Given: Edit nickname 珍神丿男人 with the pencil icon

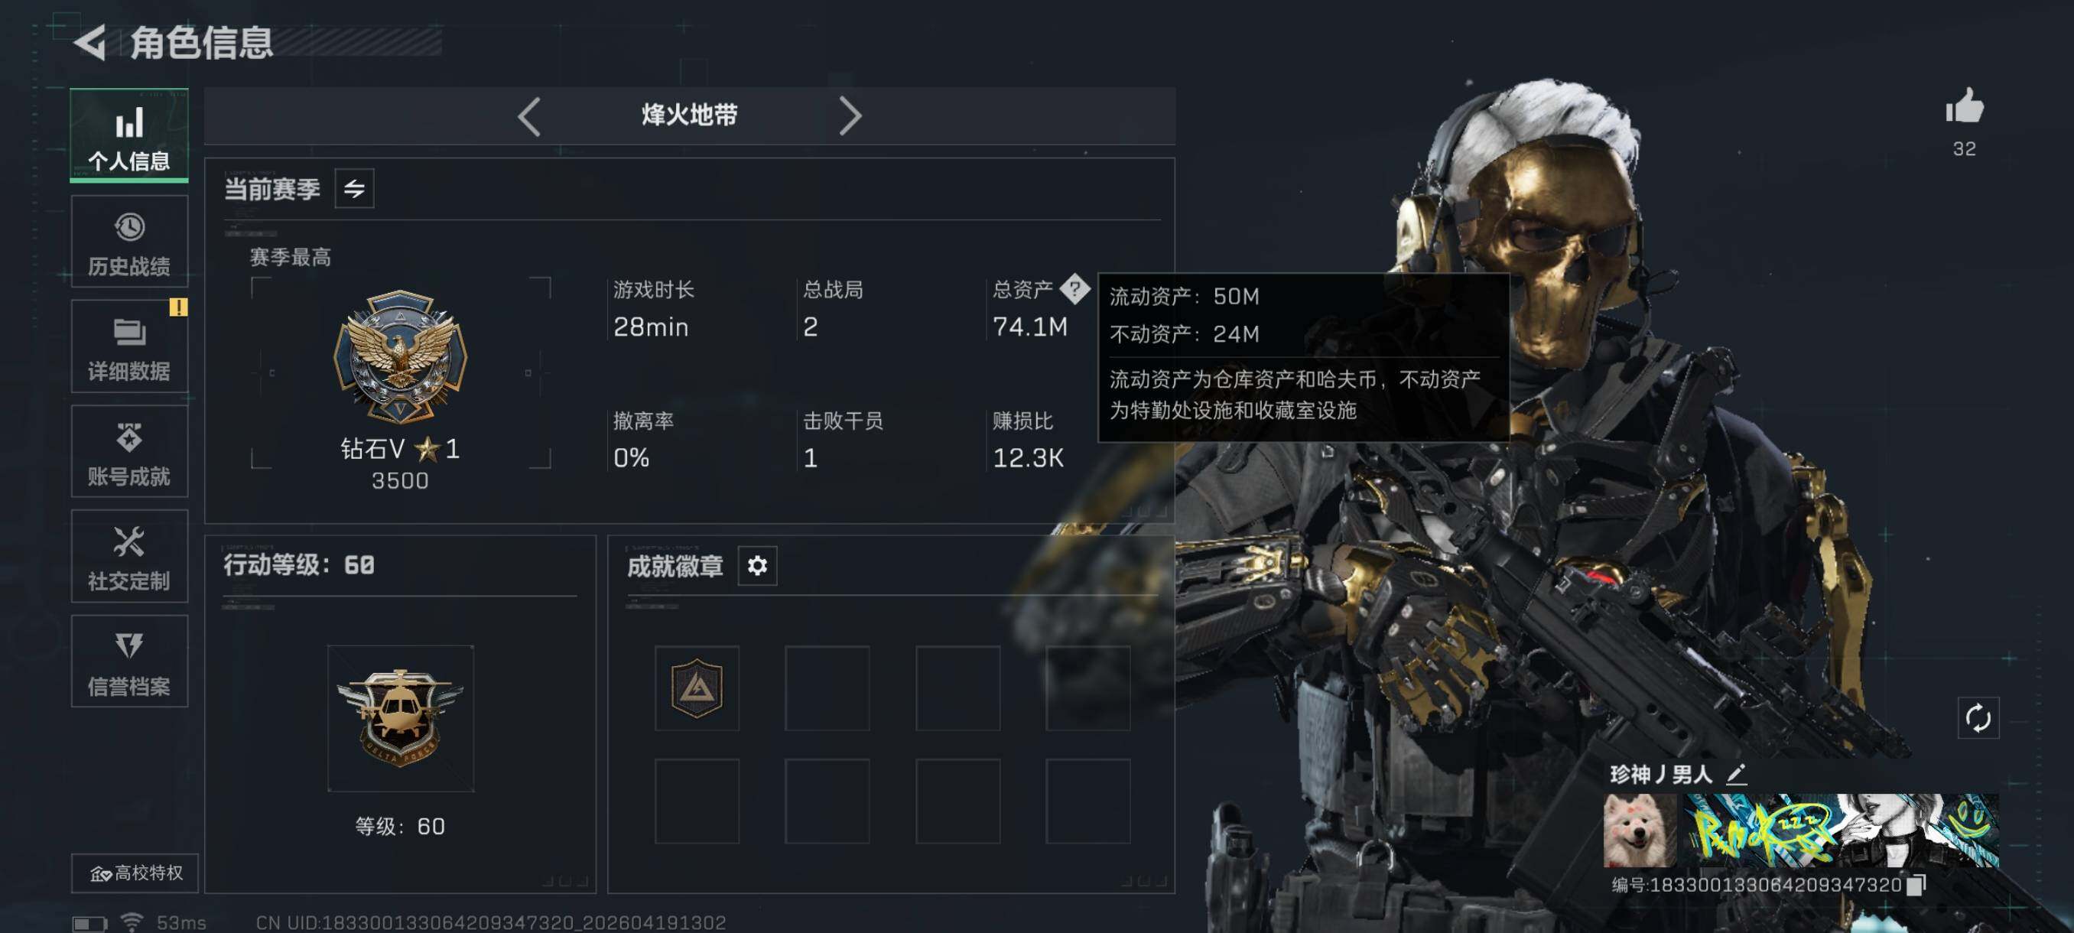Looking at the screenshot, I should (x=1736, y=775).
